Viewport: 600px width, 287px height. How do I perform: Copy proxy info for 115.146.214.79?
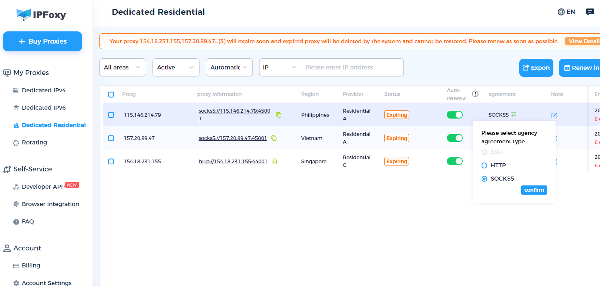pyautogui.click(x=279, y=115)
